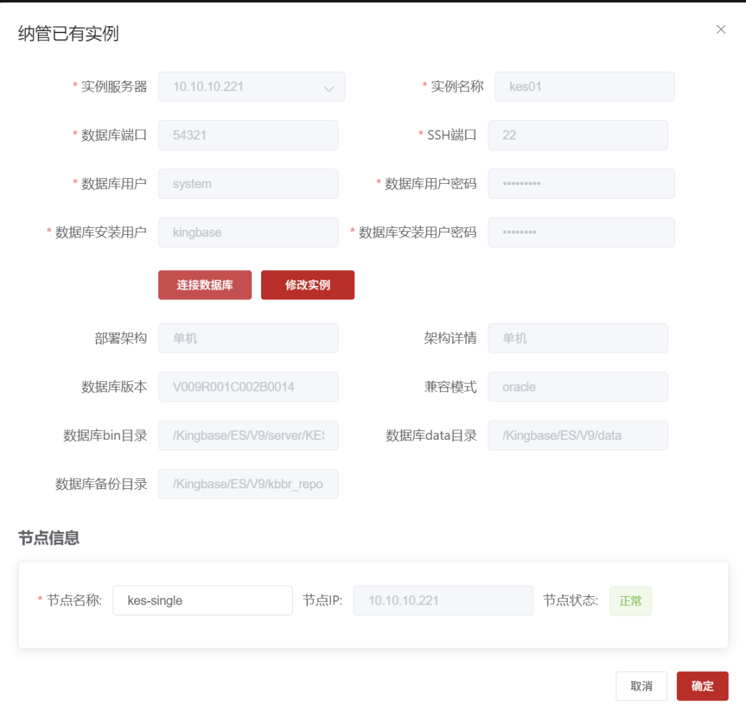The image size is (746, 717).
Task: Open the 实例服务器 10.10.10.221 combo box
Action: click(251, 86)
